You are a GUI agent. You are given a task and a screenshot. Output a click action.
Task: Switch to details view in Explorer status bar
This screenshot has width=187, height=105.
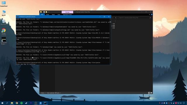[x=149, y=93]
